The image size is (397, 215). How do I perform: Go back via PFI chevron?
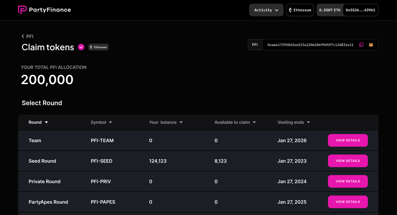pyautogui.click(x=23, y=36)
